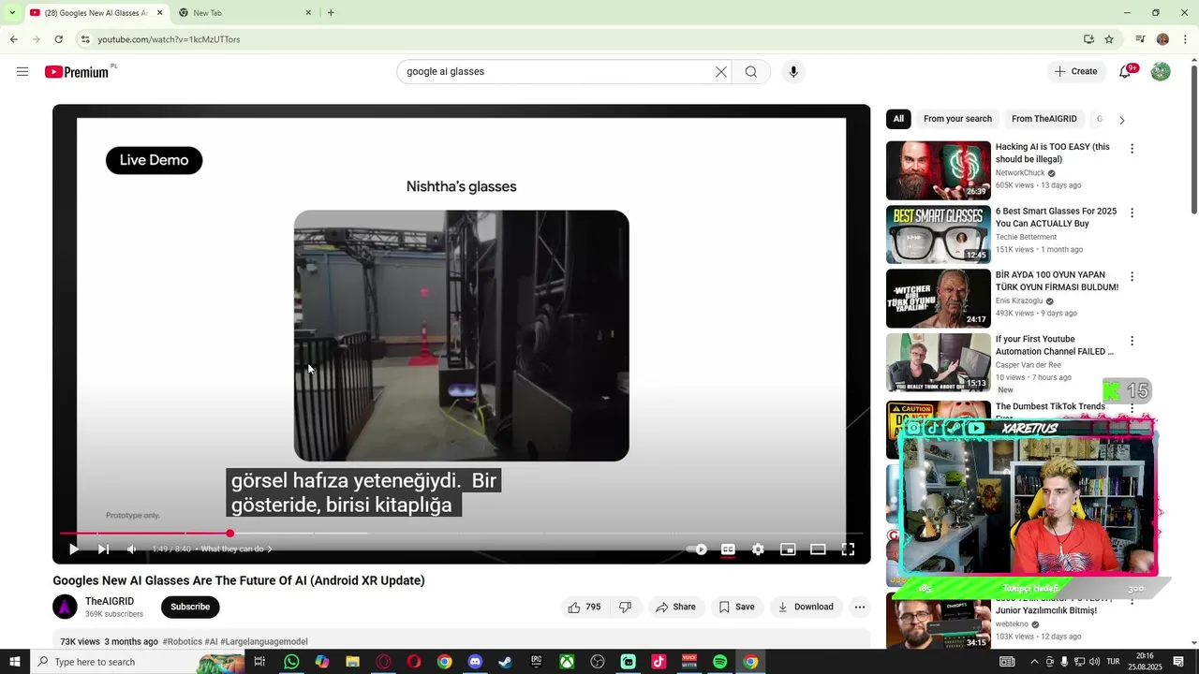Open Chrome's three-dot menu
The image size is (1199, 674).
click(x=1186, y=39)
